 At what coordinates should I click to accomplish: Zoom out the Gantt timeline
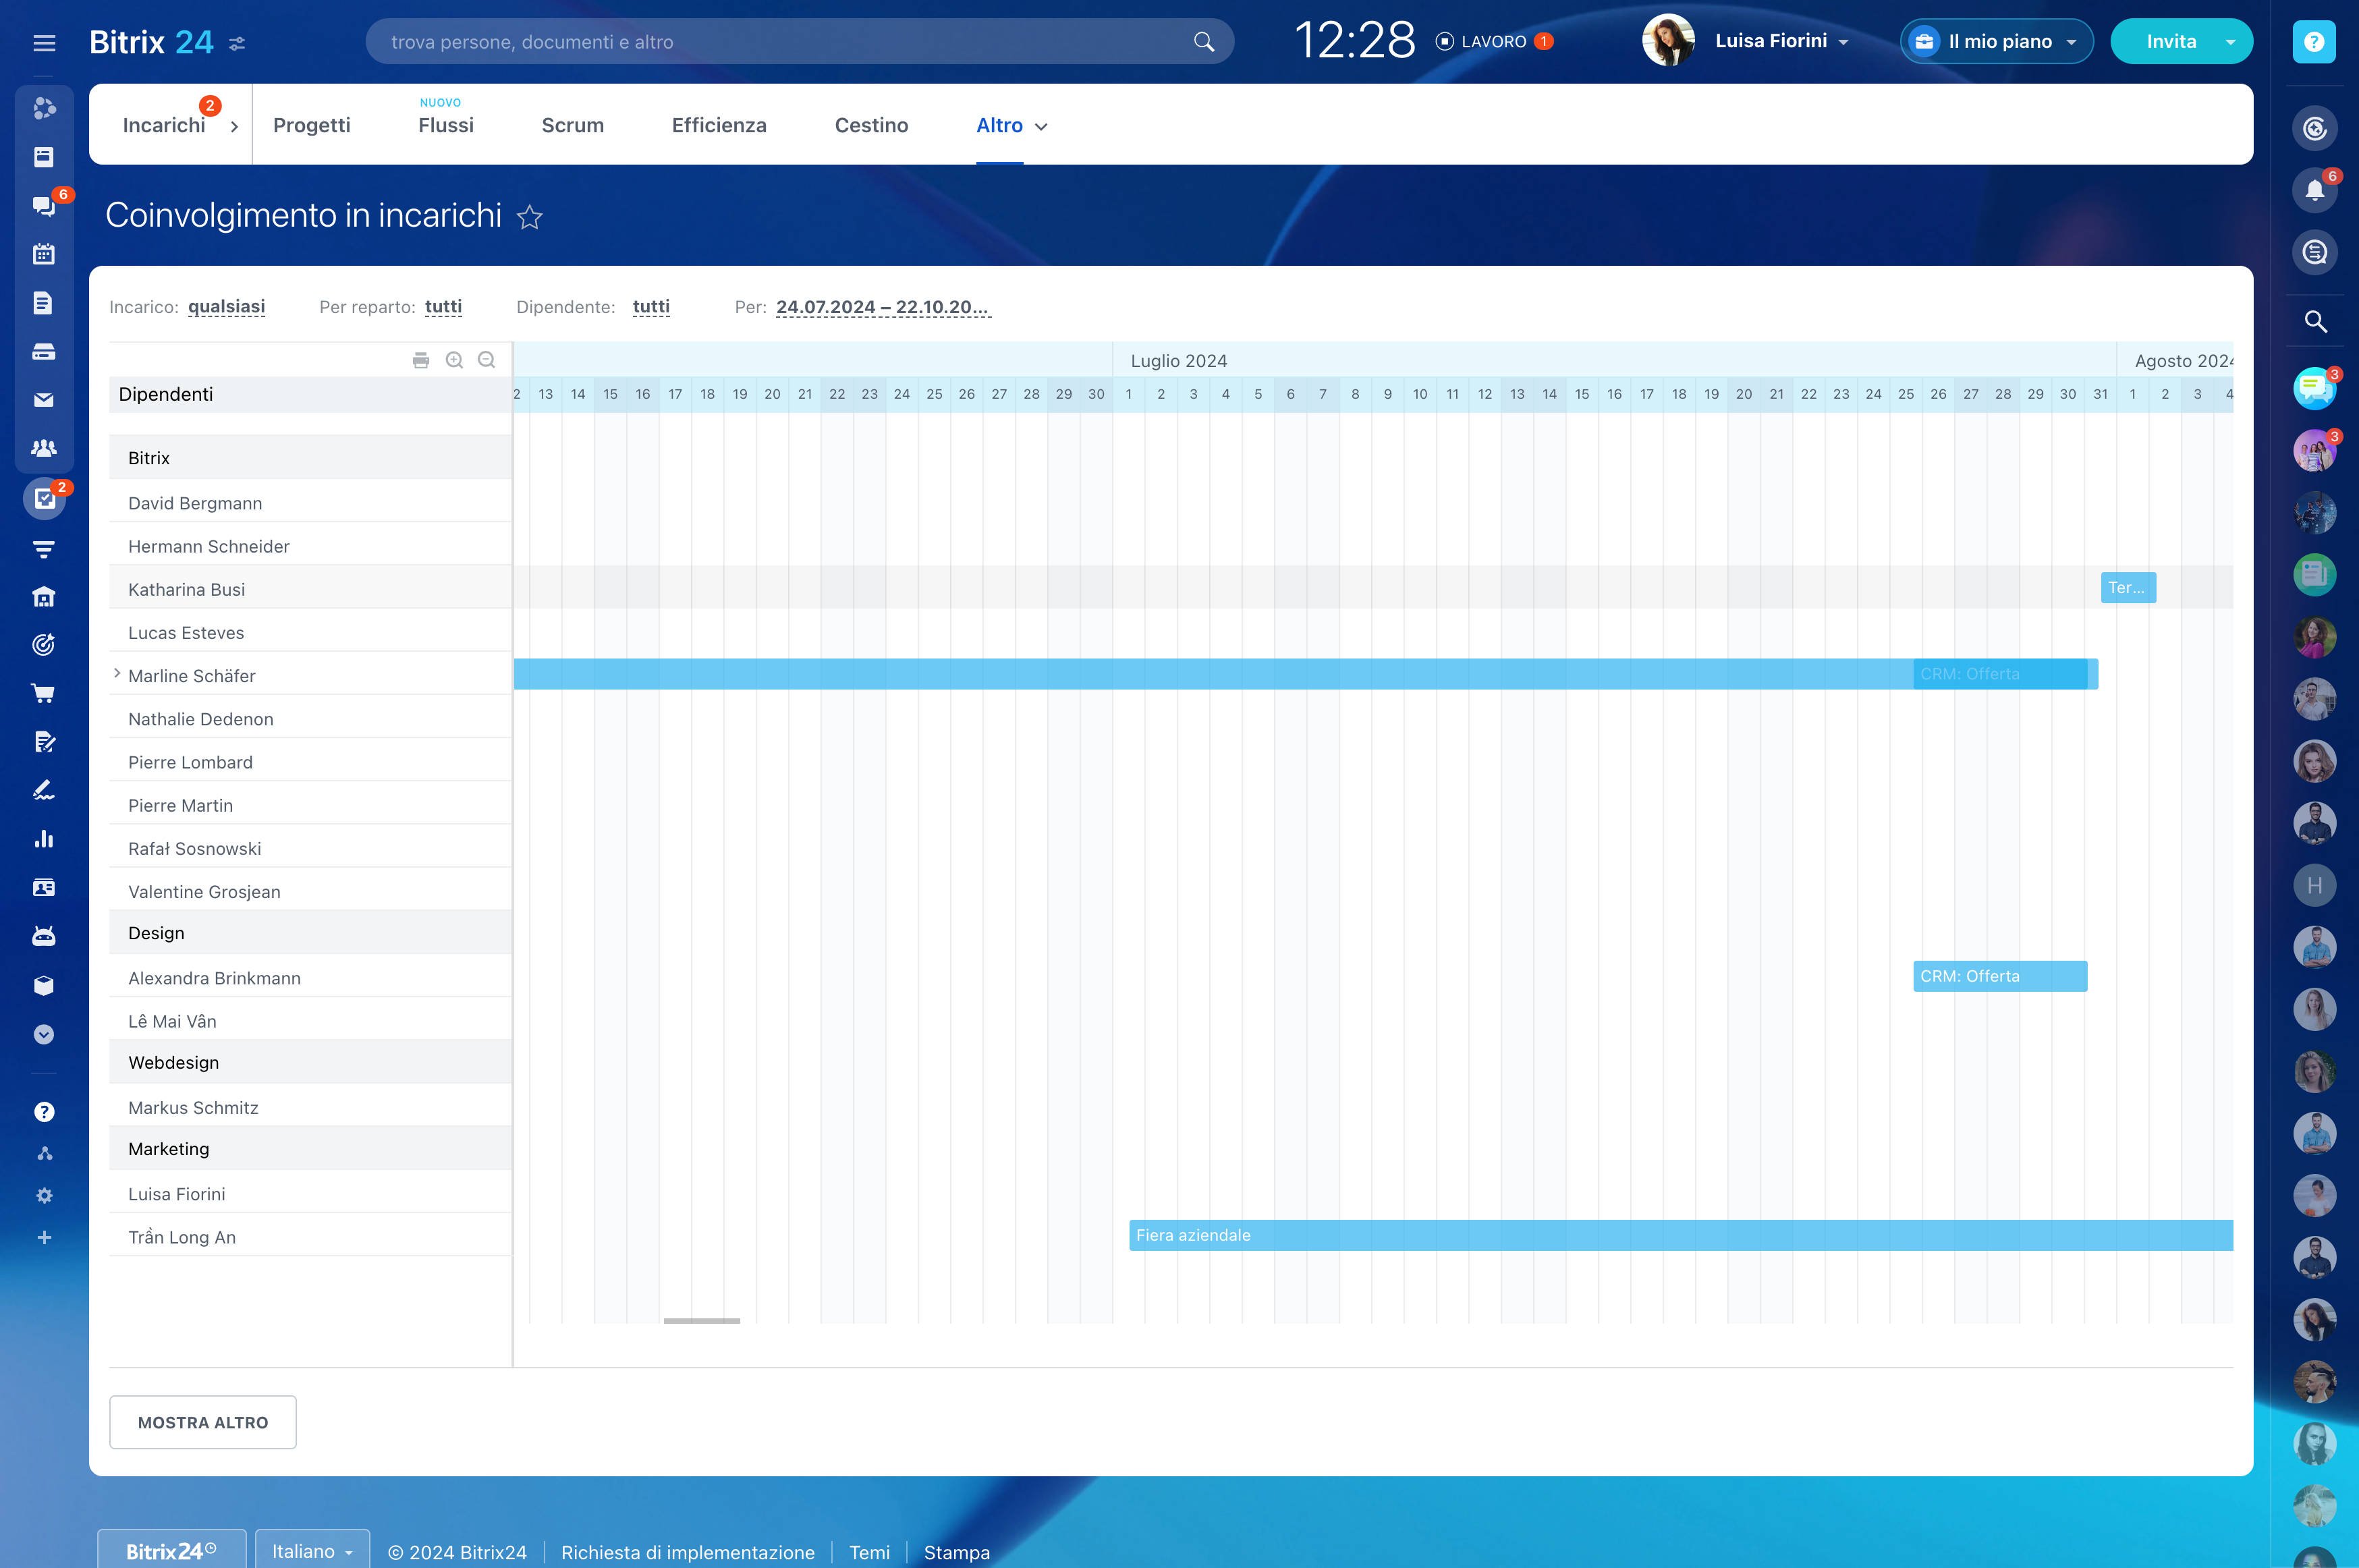point(486,360)
